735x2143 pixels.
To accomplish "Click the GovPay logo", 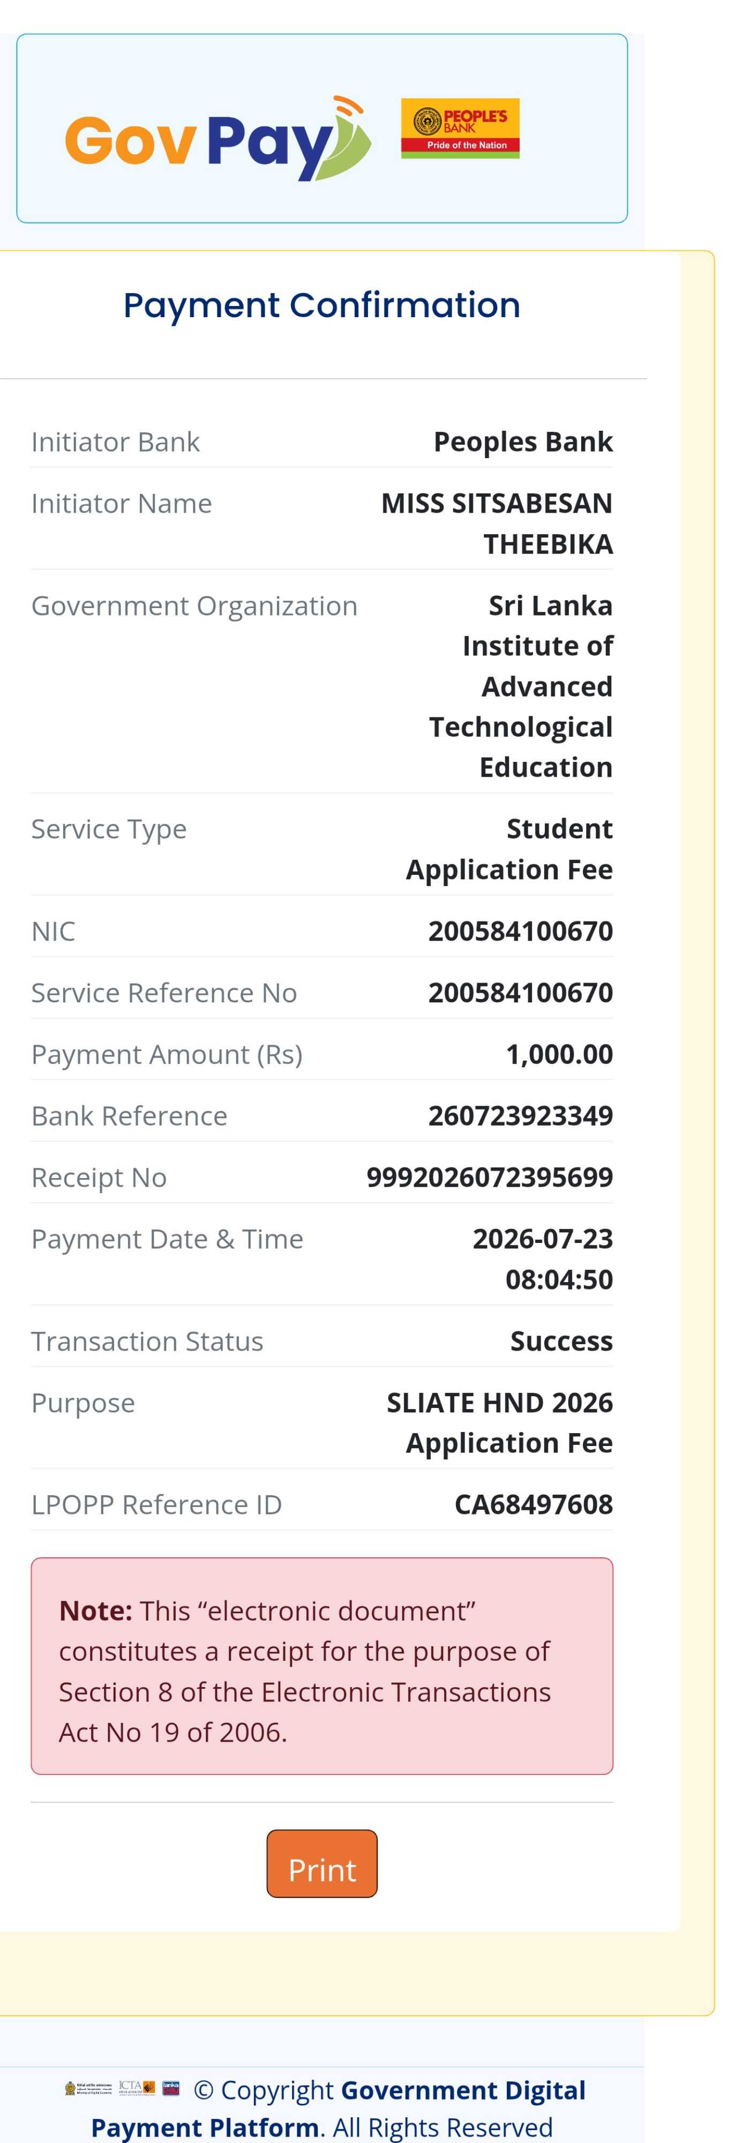I will coord(218,138).
